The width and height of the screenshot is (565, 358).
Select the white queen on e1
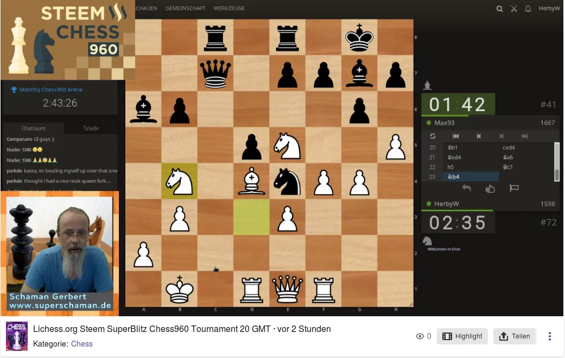pos(288,289)
